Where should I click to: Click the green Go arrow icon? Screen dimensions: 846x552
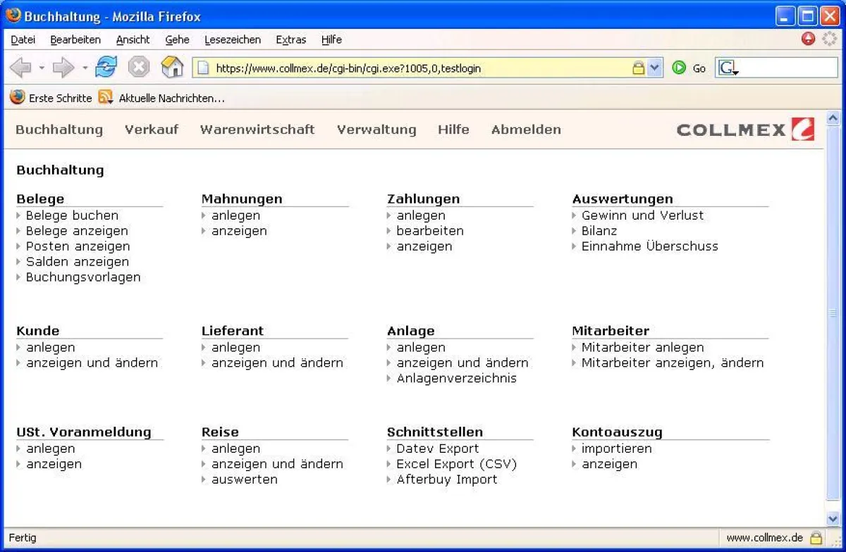678,68
